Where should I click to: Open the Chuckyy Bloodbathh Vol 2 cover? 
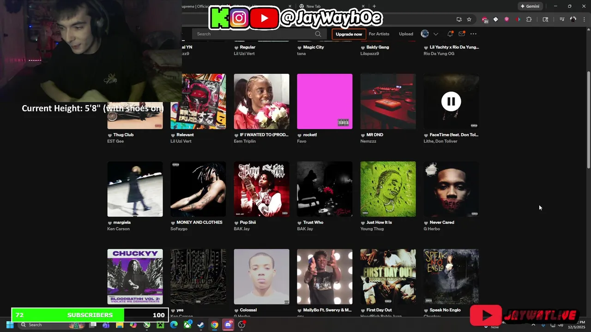(x=135, y=277)
